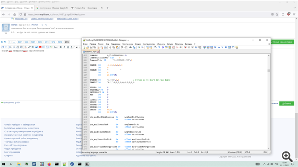
Task: Close FORMAT.ASM tab with red X
Action: pos(98,52)
